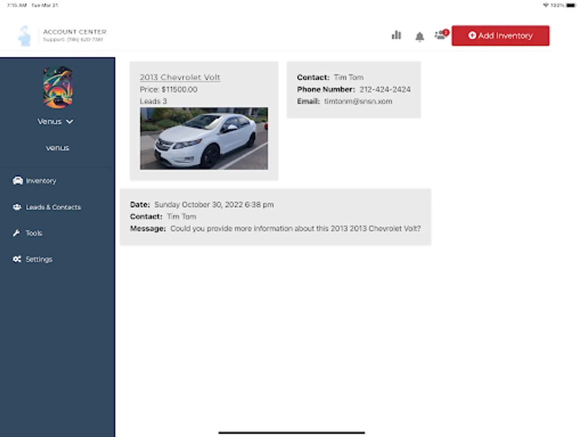The height and width of the screenshot is (437, 583).
Task: Click the Wi-Fi icon in status bar
Action: tap(547, 5)
